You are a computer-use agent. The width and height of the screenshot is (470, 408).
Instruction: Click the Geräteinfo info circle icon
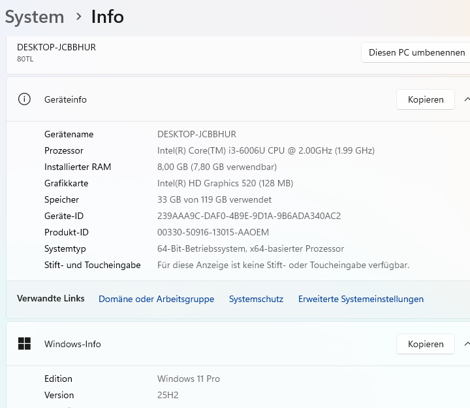click(x=24, y=99)
